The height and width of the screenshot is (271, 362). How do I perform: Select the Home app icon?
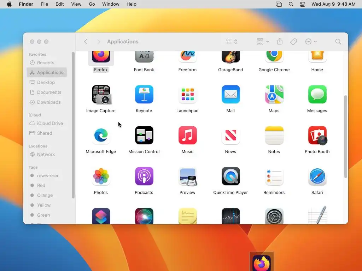point(317,57)
